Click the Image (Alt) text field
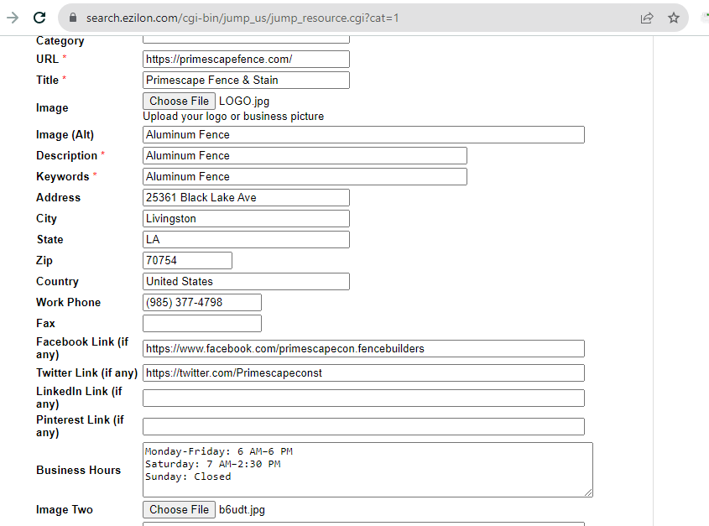Screen dimensions: 709x526 coord(363,135)
